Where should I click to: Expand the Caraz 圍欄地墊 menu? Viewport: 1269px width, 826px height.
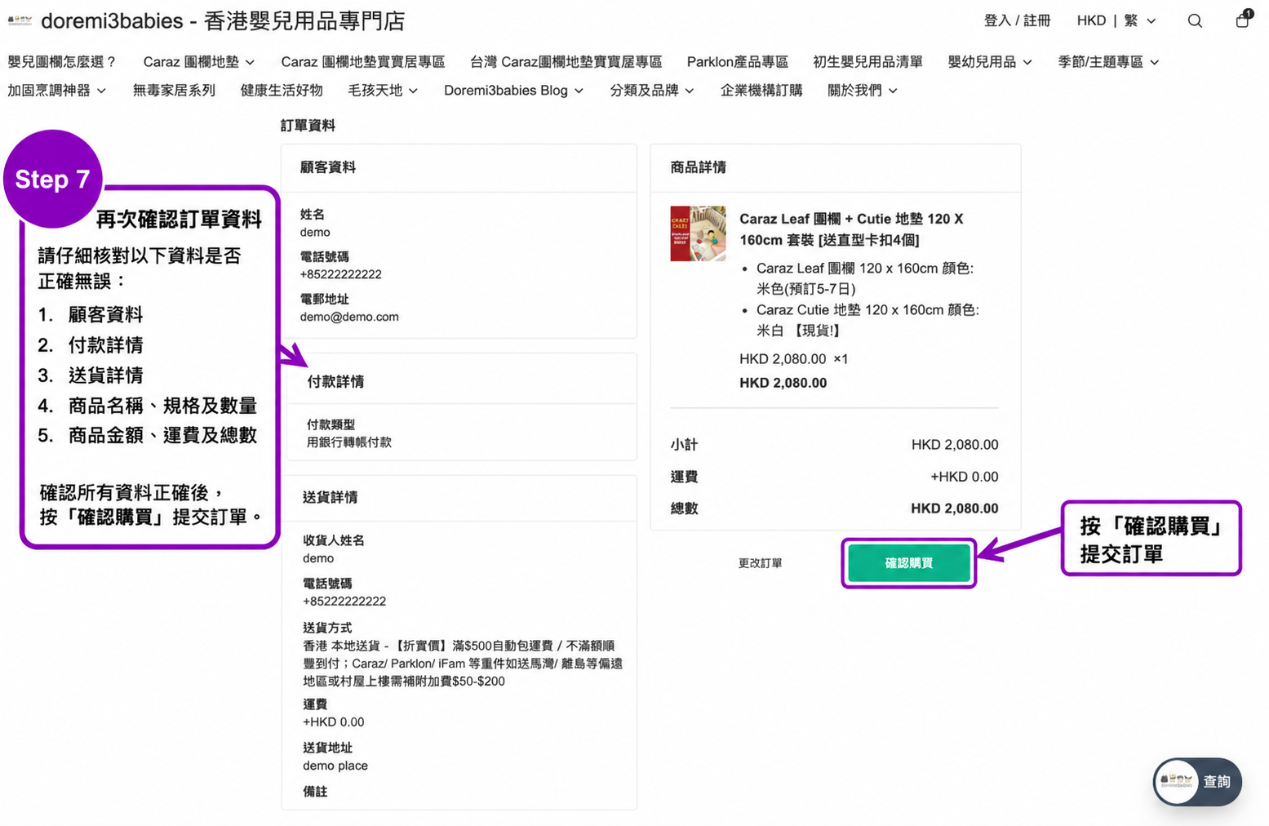coord(199,62)
